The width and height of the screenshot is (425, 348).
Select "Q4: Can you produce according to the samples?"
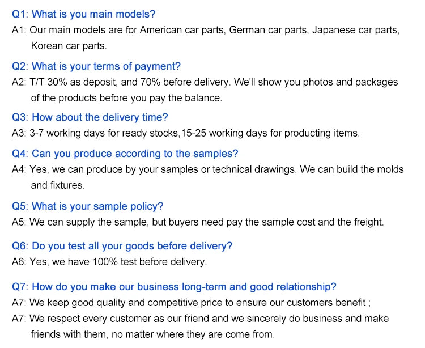[x=125, y=154]
